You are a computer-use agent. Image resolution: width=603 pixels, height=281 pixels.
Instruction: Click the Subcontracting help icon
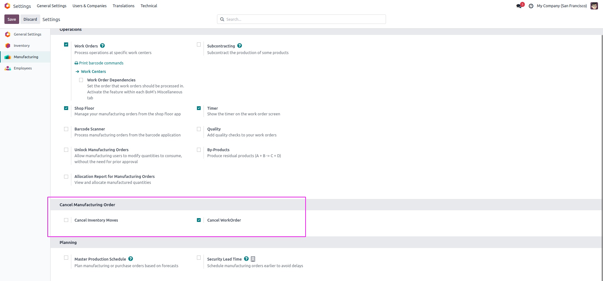pos(240,46)
